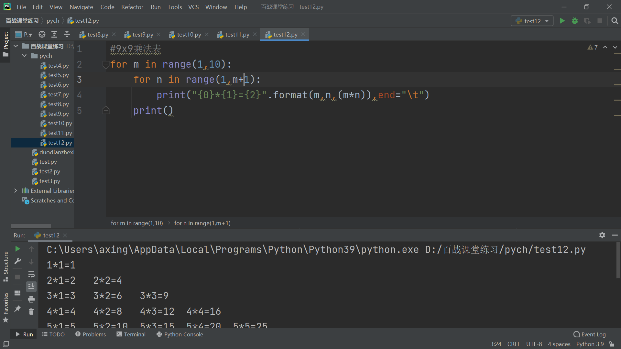Expand External Libraries node
The image size is (621, 349).
(16, 191)
